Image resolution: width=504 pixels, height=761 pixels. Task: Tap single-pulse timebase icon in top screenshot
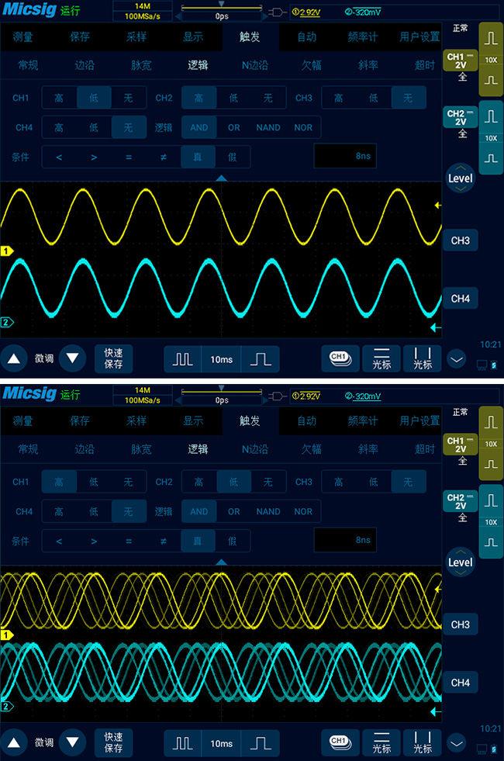261,359
